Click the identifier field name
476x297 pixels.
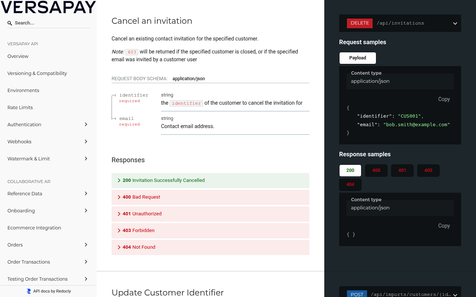(x=134, y=95)
